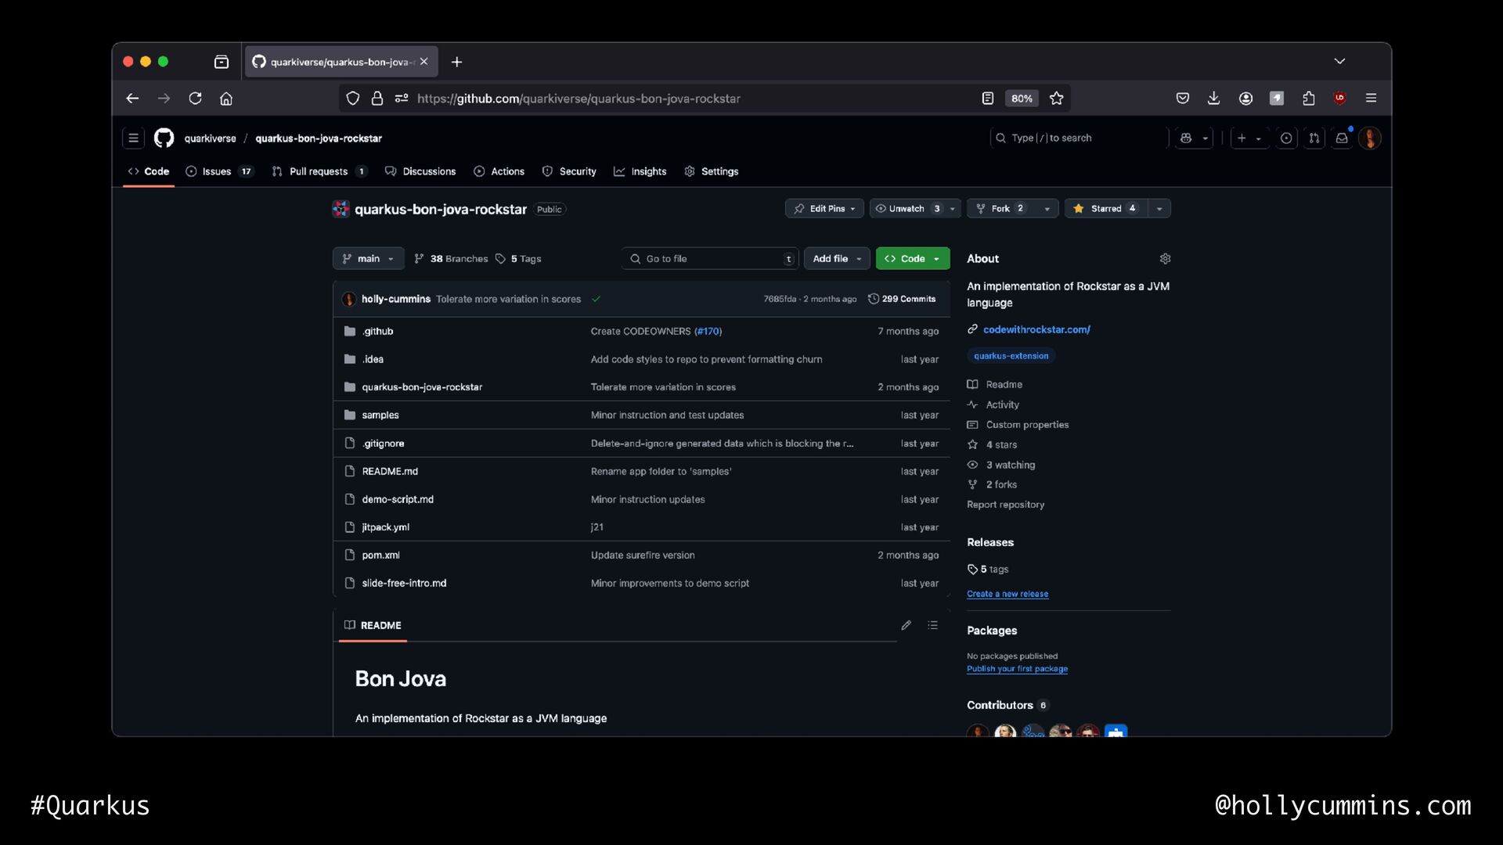This screenshot has width=1503, height=845.
Task: Click the Firefox downloads arrow icon
Action: coord(1213,99)
